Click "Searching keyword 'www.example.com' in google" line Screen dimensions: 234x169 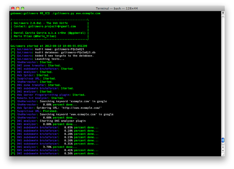[x=62, y=115]
